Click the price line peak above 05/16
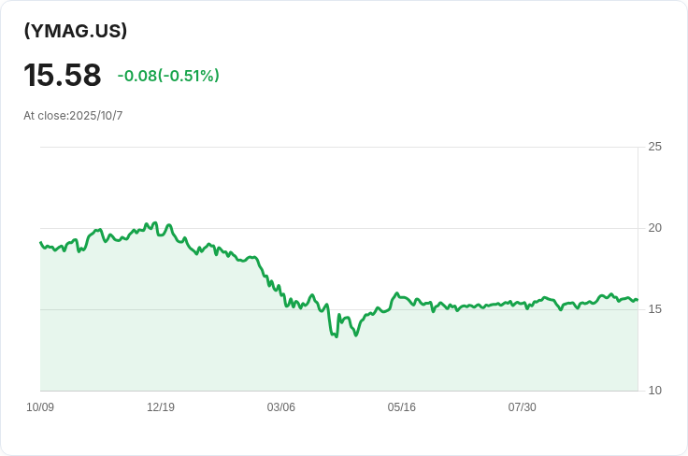 pyautogui.click(x=397, y=293)
